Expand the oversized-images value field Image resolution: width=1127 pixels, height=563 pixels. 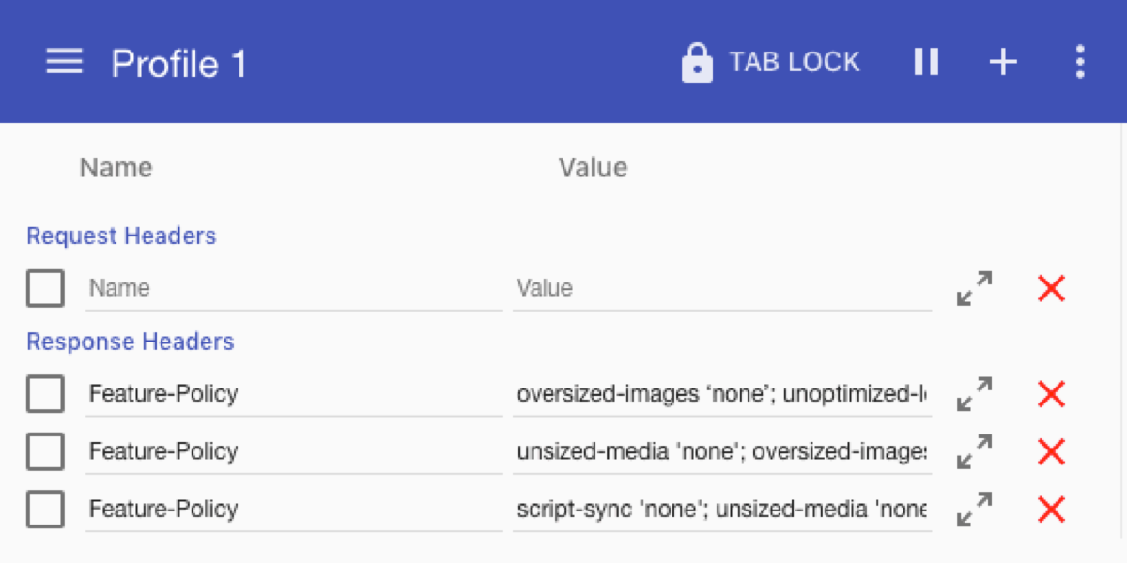[974, 394]
